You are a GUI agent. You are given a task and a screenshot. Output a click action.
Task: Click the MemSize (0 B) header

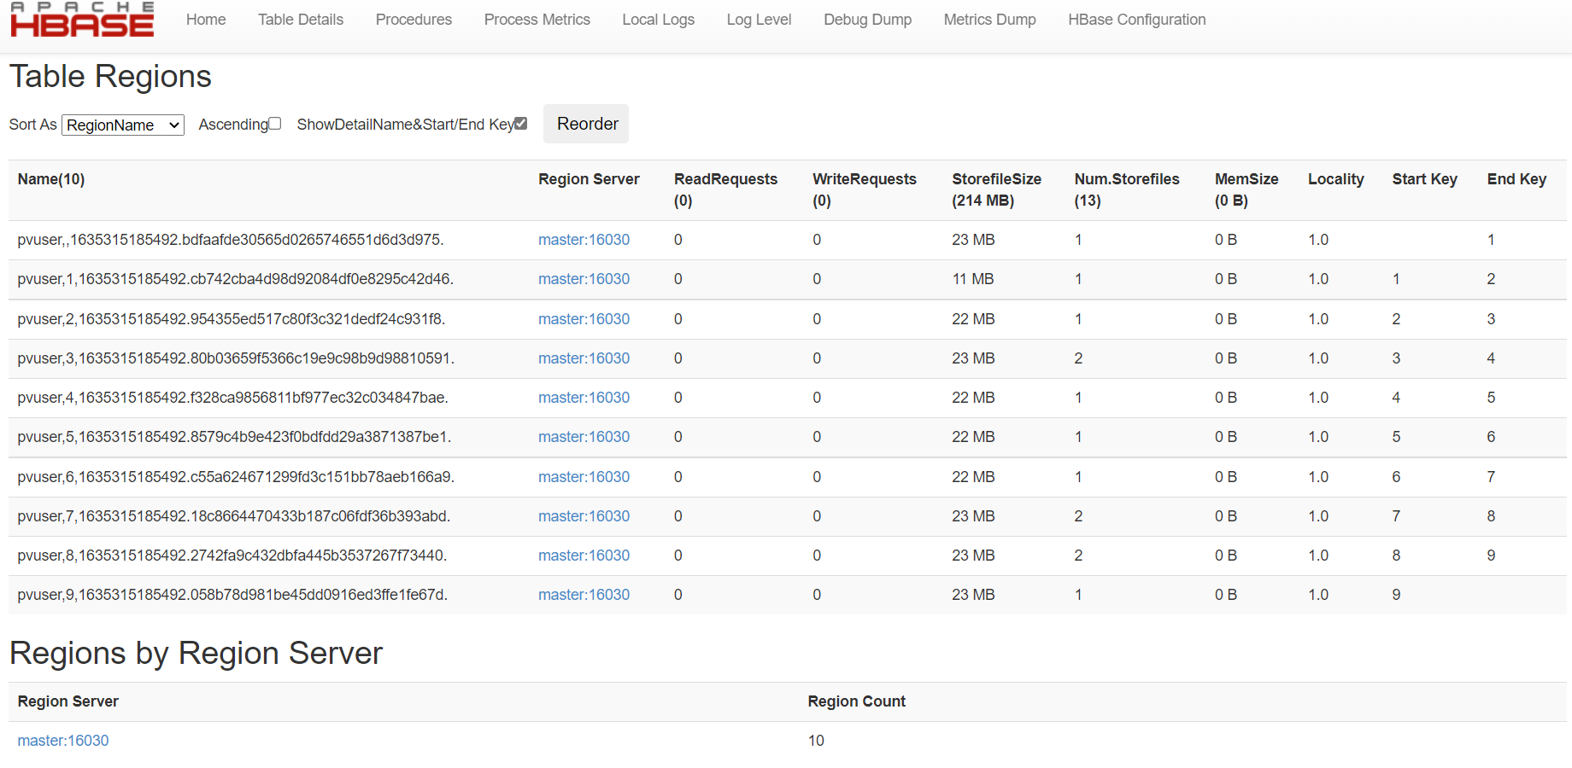(1246, 189)
